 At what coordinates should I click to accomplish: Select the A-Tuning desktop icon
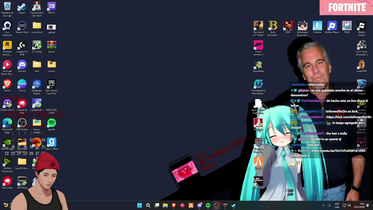point(37,47)
